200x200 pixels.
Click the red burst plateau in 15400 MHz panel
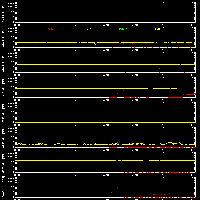click(x=121, y=187)
